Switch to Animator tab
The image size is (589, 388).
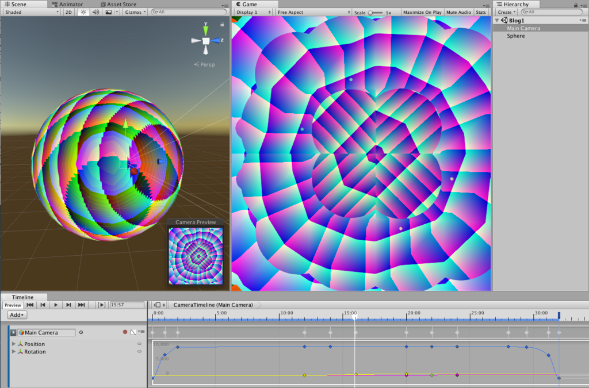tap(68, 4)
